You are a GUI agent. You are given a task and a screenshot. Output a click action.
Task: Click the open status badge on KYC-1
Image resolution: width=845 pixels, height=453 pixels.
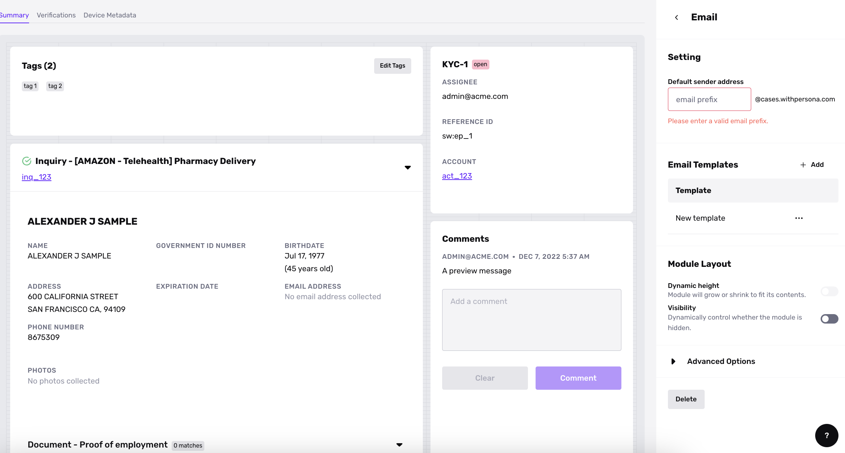click(x=479, y=64)
